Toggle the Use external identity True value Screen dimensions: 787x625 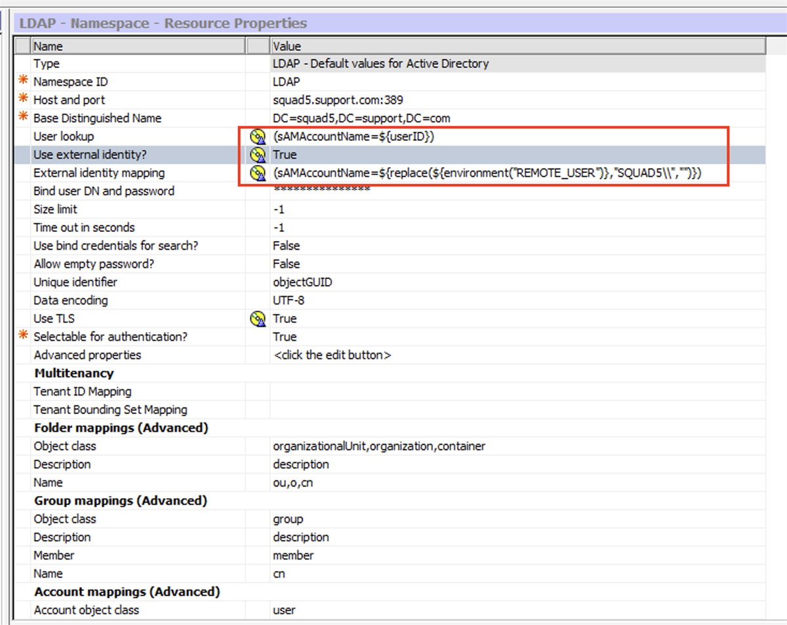(285, 155)
